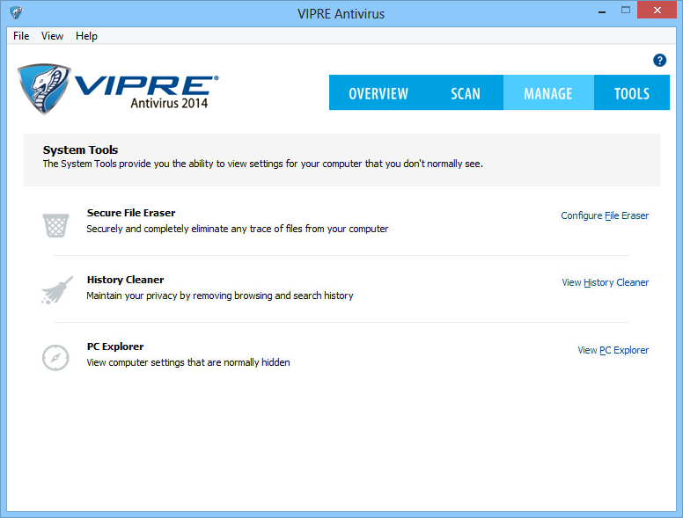Click the History Cleaner heading

coord(126,280)
